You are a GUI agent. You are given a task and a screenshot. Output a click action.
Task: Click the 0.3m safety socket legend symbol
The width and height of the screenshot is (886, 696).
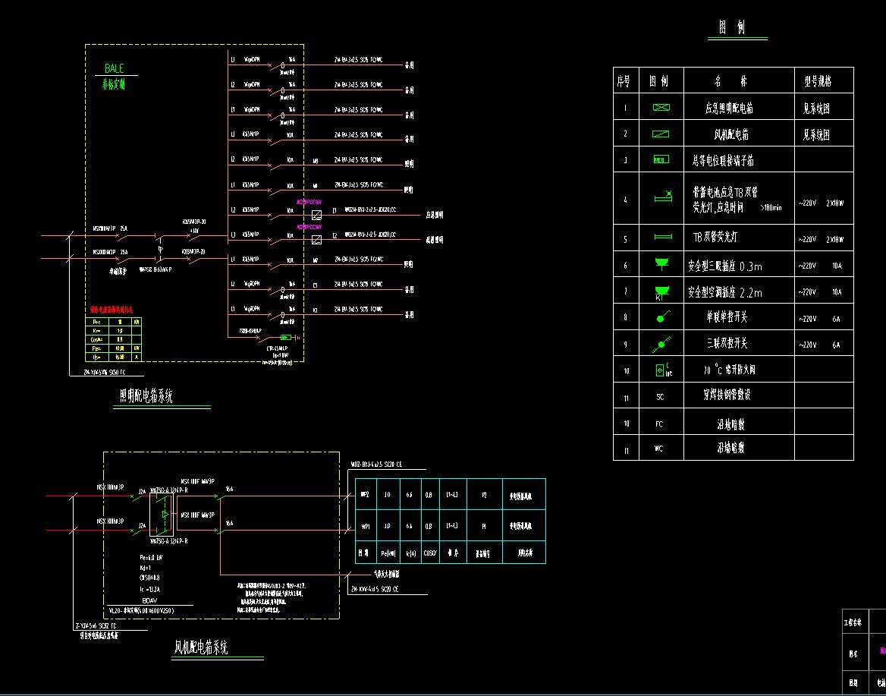pos(661,264)
